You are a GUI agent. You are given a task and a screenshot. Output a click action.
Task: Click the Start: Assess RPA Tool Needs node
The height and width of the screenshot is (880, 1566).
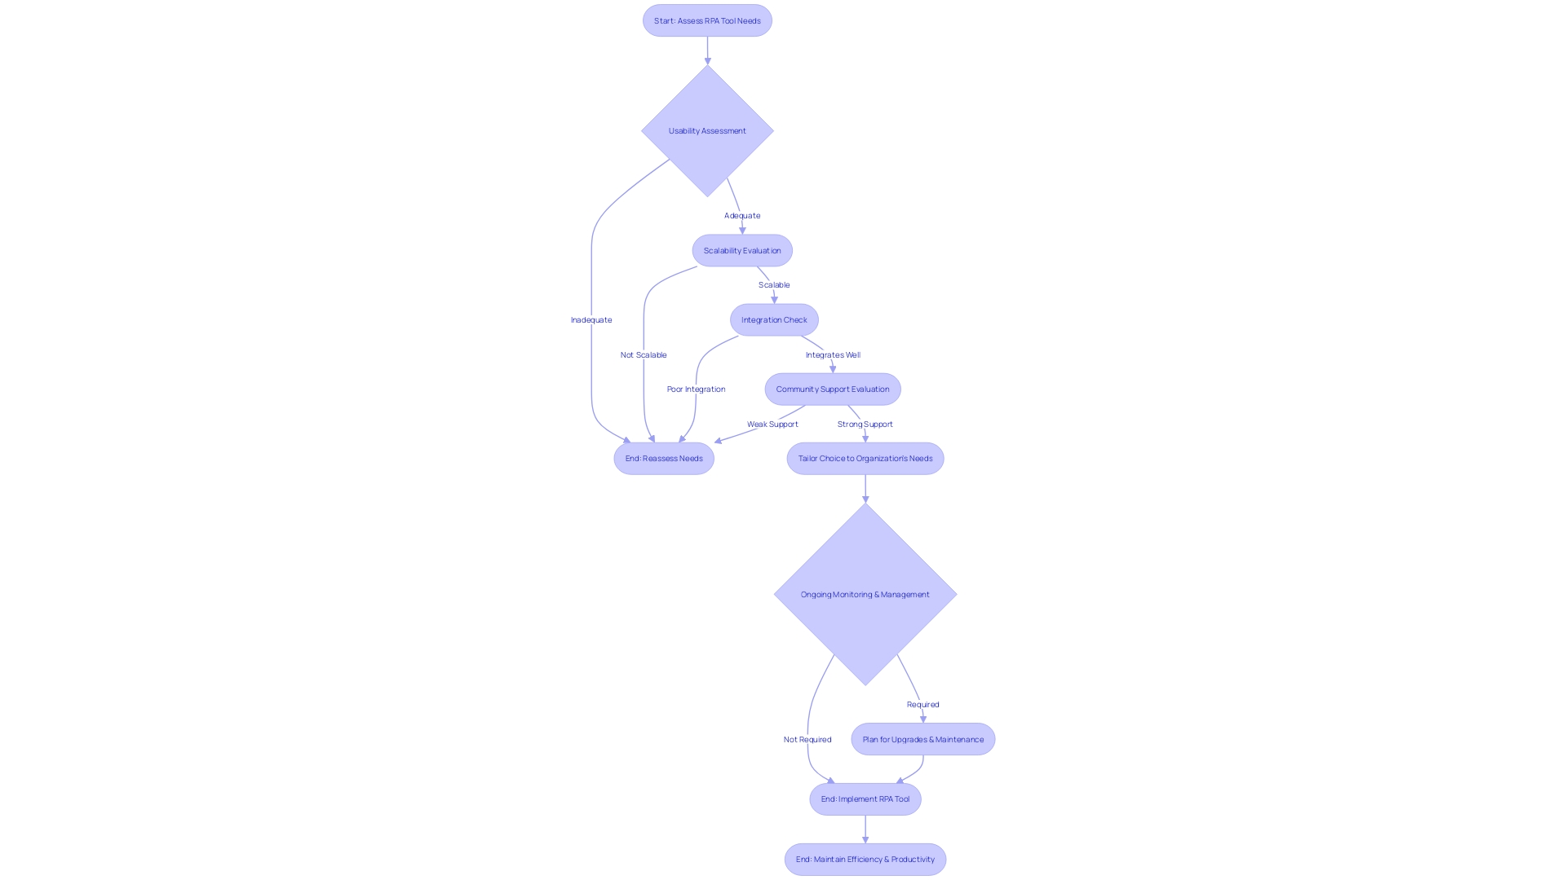pyautogui.click(x=706, y=20)
